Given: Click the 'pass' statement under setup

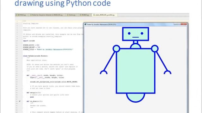Looking at the screenshot, I should (32, 97).
